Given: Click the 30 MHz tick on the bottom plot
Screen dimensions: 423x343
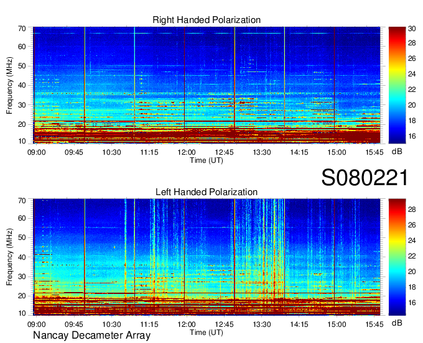Looking at the screenshot, I should (x=22, y=277).
